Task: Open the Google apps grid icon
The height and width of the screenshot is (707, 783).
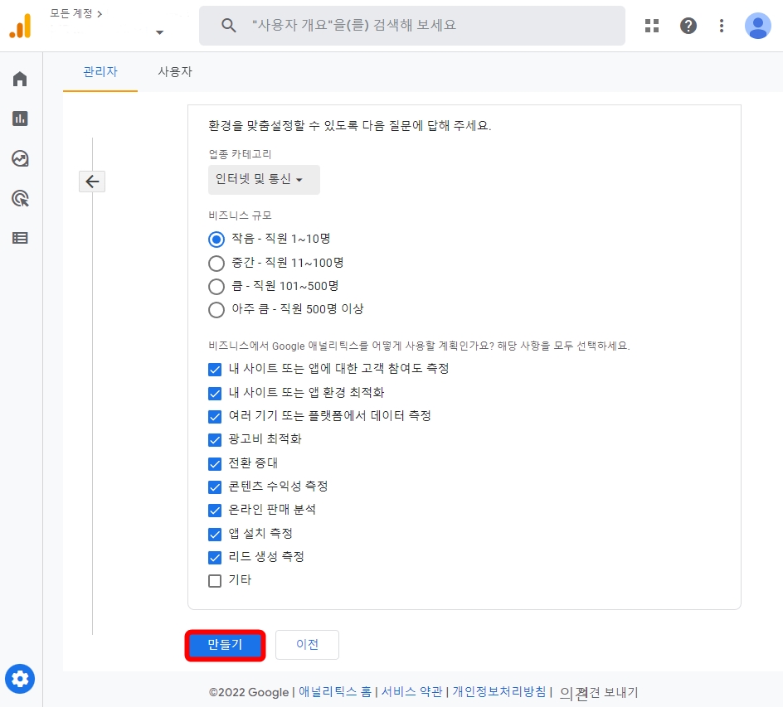Action: (x=652, y=26)
